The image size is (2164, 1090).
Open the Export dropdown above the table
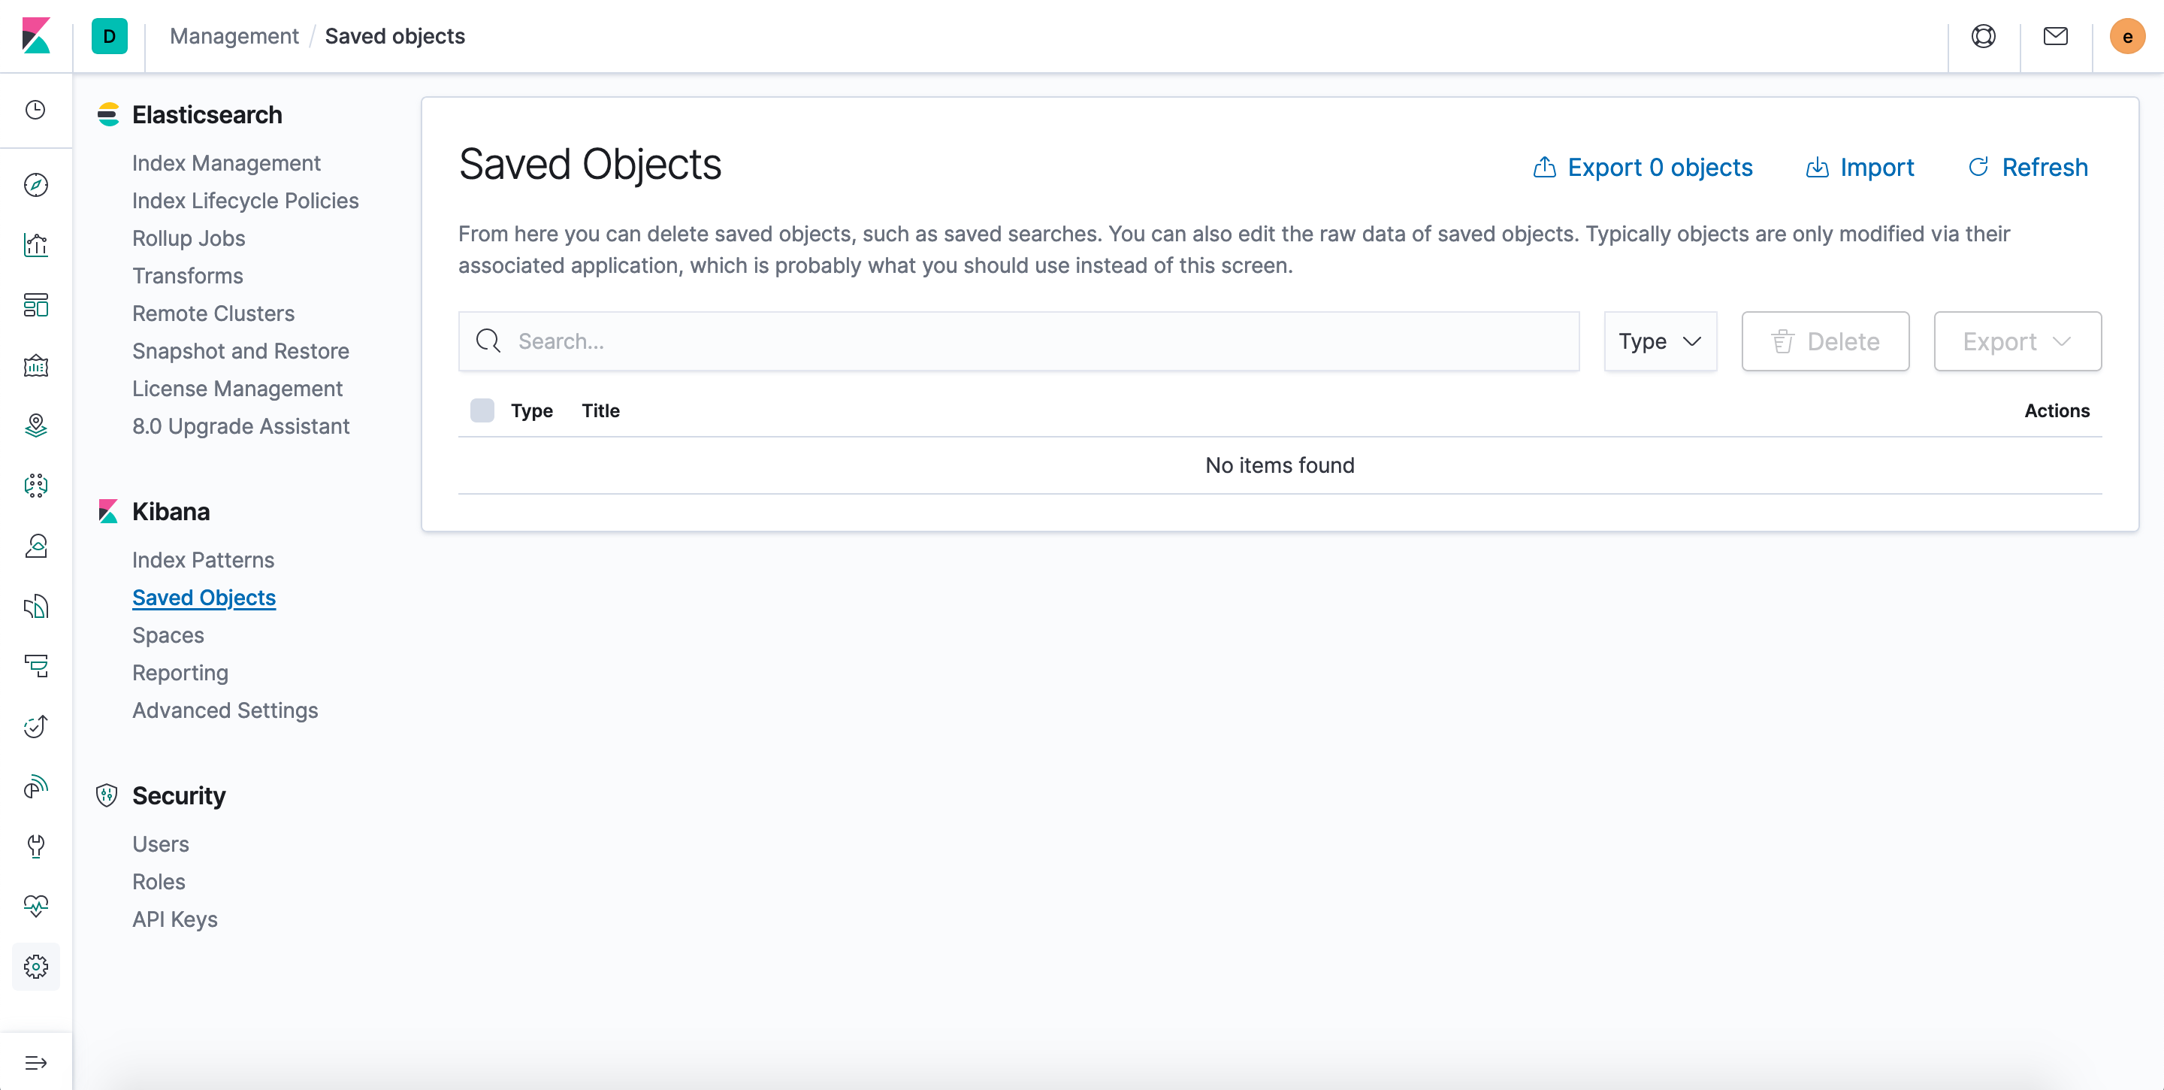[x=2017, y=341]
